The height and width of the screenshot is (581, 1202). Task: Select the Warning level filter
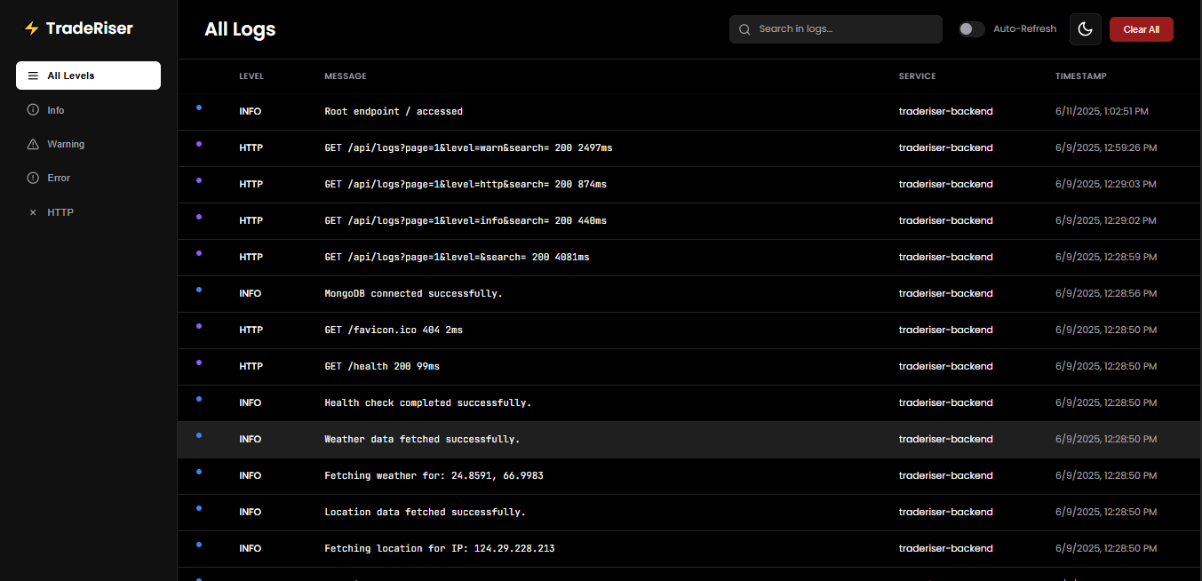[x=67, y=143]
